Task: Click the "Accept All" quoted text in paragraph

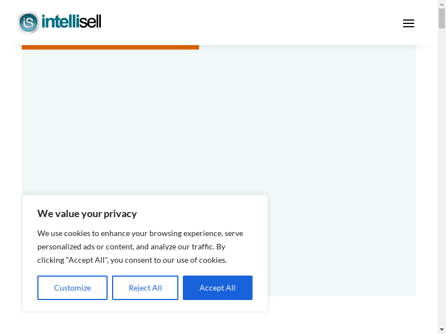Action: (x=87, y=260)
